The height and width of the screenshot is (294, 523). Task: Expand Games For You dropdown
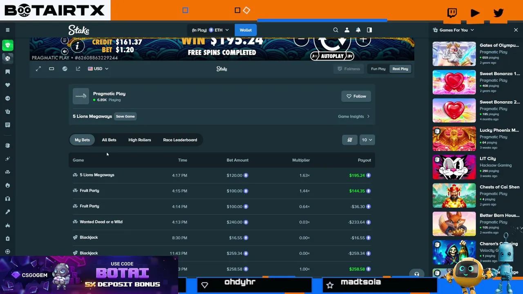[454, 30]
